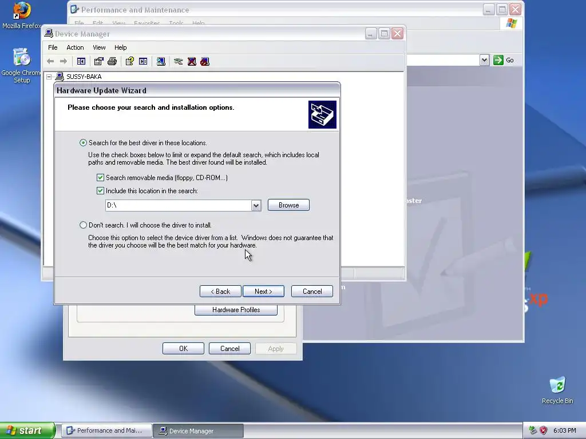This screenshot has height=439, width=586.
Task: Switch to Performance and Maintenance taskbar button
Action: click(x=107, y=430)
